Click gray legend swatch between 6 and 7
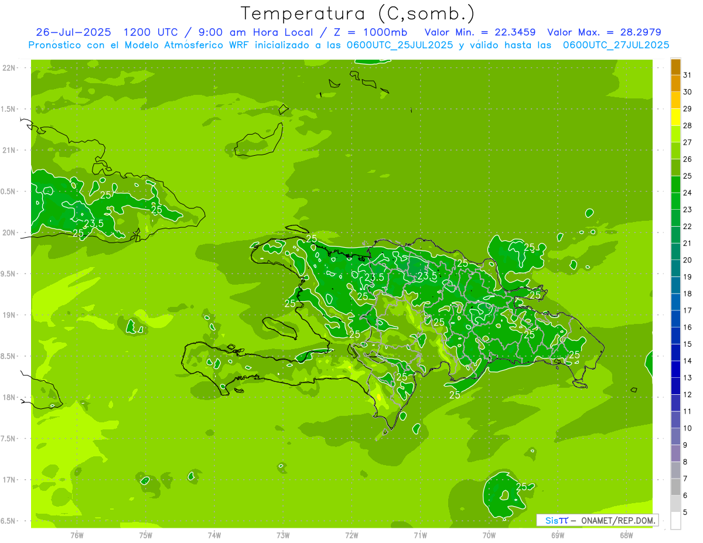The width and height of the screenshot is (703, 543). coord(675,487)
